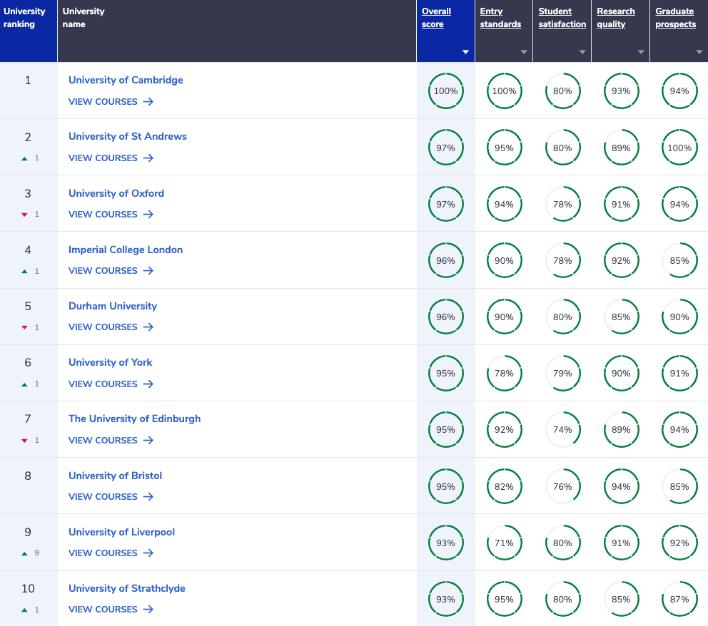Click the VIEW COURSES arrow icon for Strathclyde
Image resolution: width=708 pixels, height=626 pixels.
[x=148, y=610]
